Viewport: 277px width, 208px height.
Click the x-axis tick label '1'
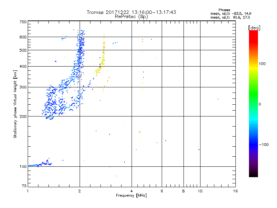point(28,191)
